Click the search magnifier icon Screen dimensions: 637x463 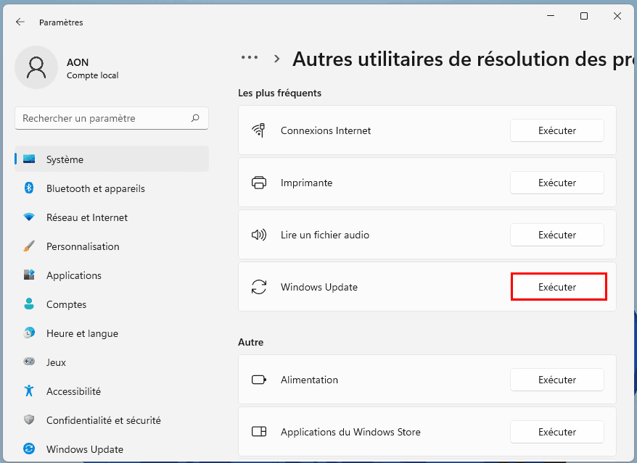pyautogui.click(x=195, y=118)
